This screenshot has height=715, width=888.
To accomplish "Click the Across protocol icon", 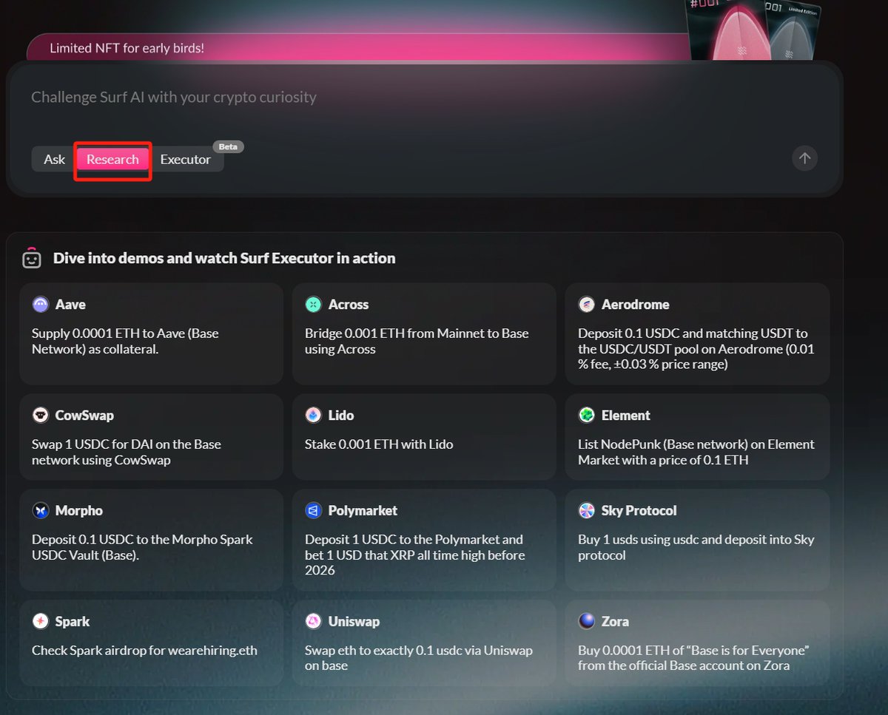I will pyautogui.click(x=313, y=304).
